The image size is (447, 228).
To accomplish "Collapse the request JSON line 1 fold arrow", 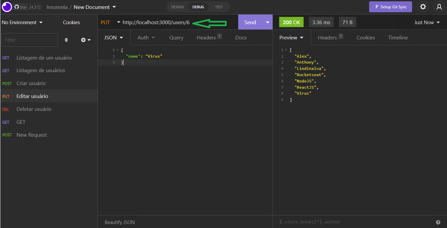I will coord(118,50).
